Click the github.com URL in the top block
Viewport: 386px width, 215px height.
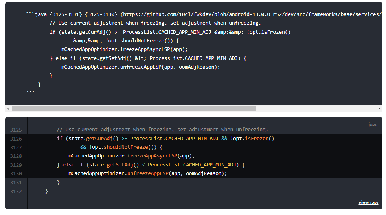coord(252,14)
